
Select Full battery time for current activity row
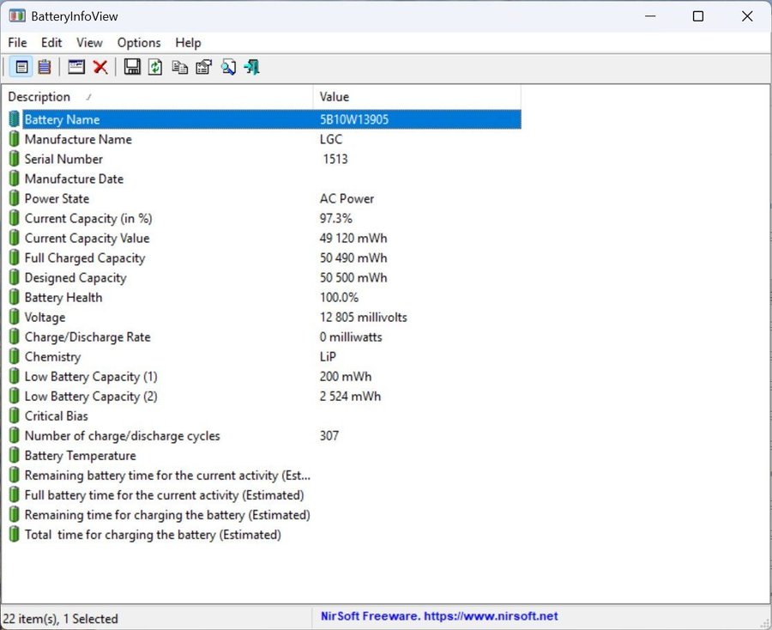(x=164, y=495)
